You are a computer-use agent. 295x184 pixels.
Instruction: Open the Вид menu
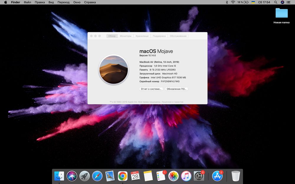click(x=51, y=2)
